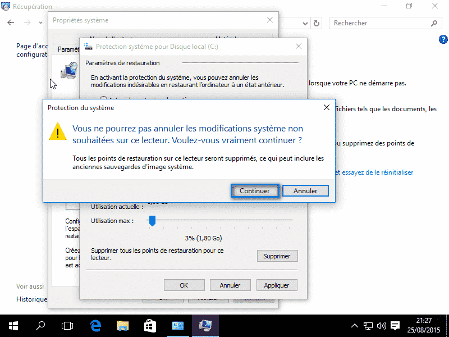Click Annuler in the Protection du système warning
Screen dimensions: 449x337
pyautogui.click(x=305, y=191)
